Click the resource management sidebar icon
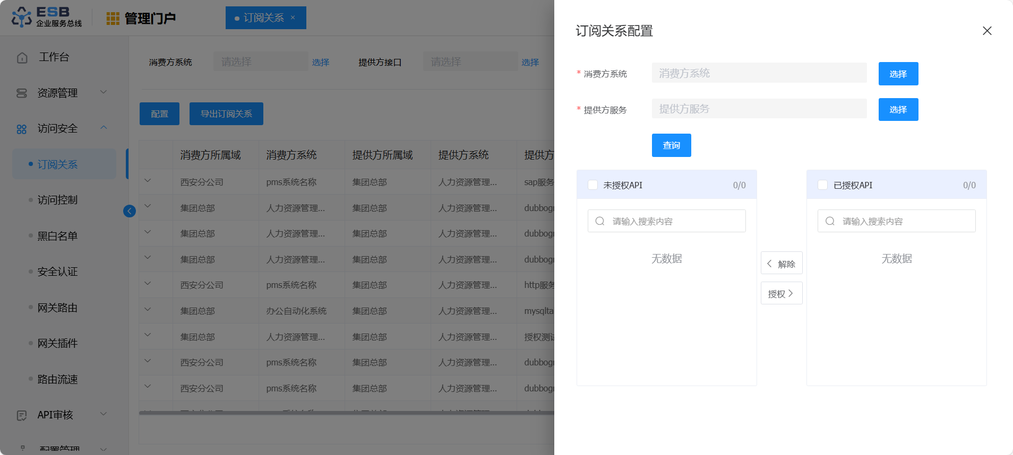The image size is (1013, 455). [x=22, y=93]
